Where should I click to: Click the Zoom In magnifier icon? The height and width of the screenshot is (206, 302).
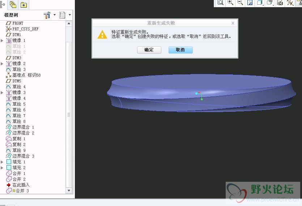pyautogui.click(x=230, y=3)
